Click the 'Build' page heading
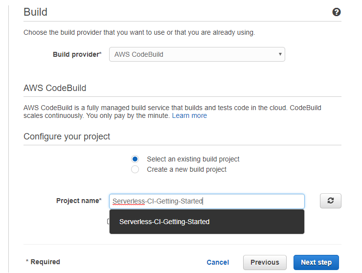Viewport: 362px width, 273px height. [36, 12]
